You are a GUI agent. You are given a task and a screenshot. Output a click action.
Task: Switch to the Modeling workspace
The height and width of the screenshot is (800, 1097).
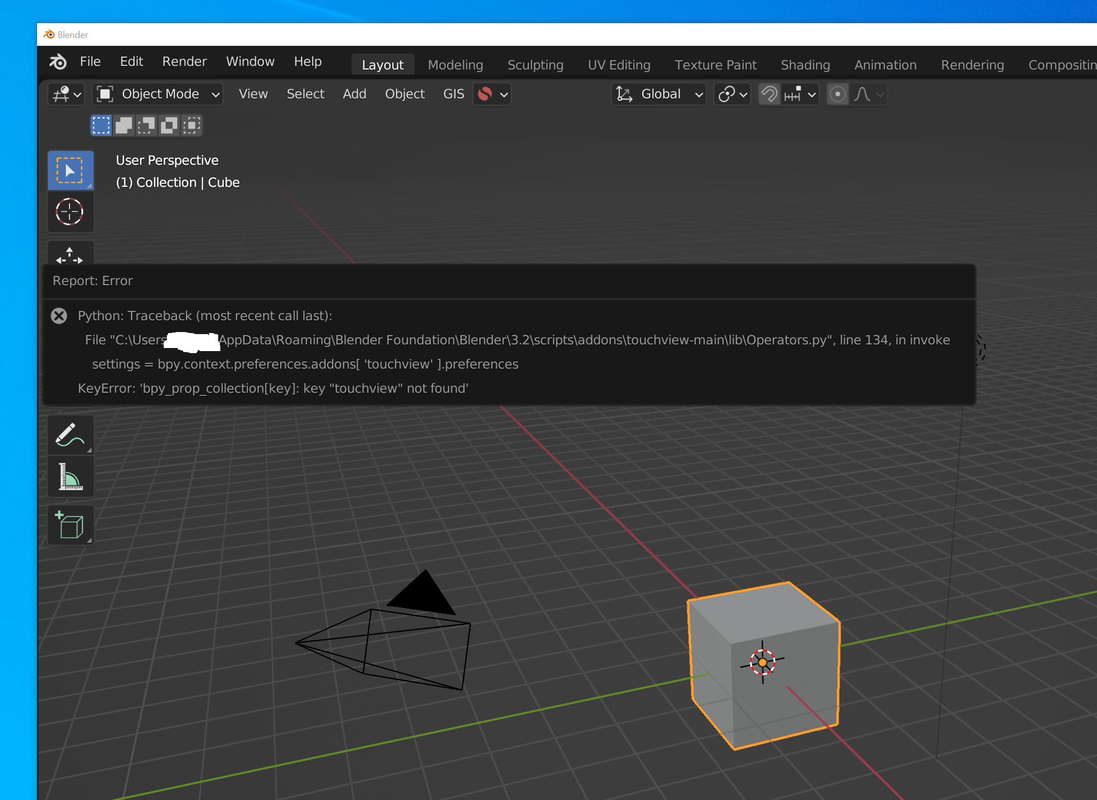click(455, 65)
